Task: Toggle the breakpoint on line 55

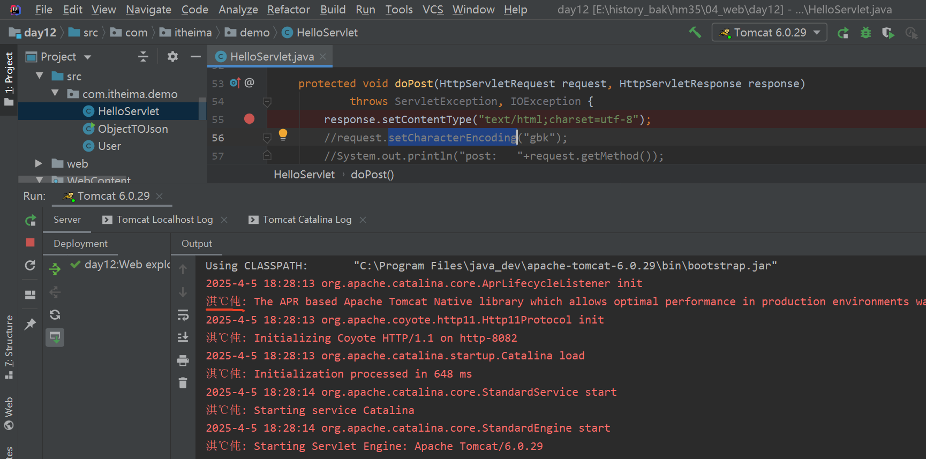Action: coord(249,119)
